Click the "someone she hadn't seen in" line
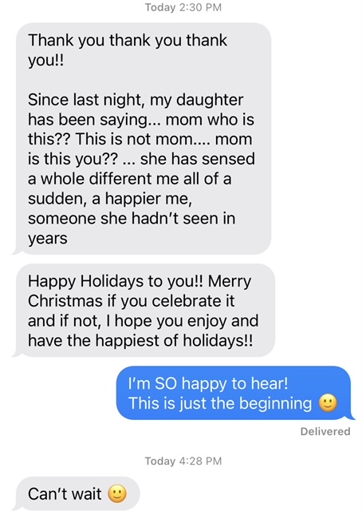The image size is (362, 511). tap(132, 218)
